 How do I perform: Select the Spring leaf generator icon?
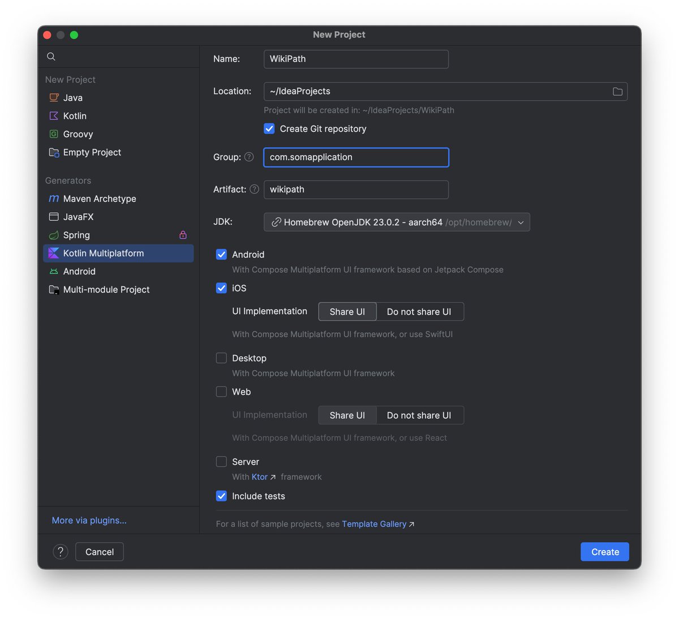53,235
